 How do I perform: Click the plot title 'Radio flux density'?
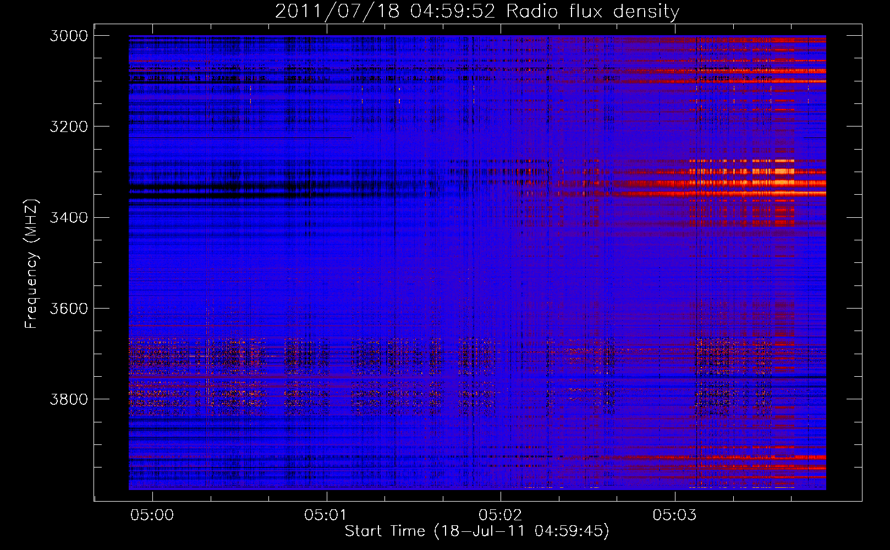(x=592, y=12)
